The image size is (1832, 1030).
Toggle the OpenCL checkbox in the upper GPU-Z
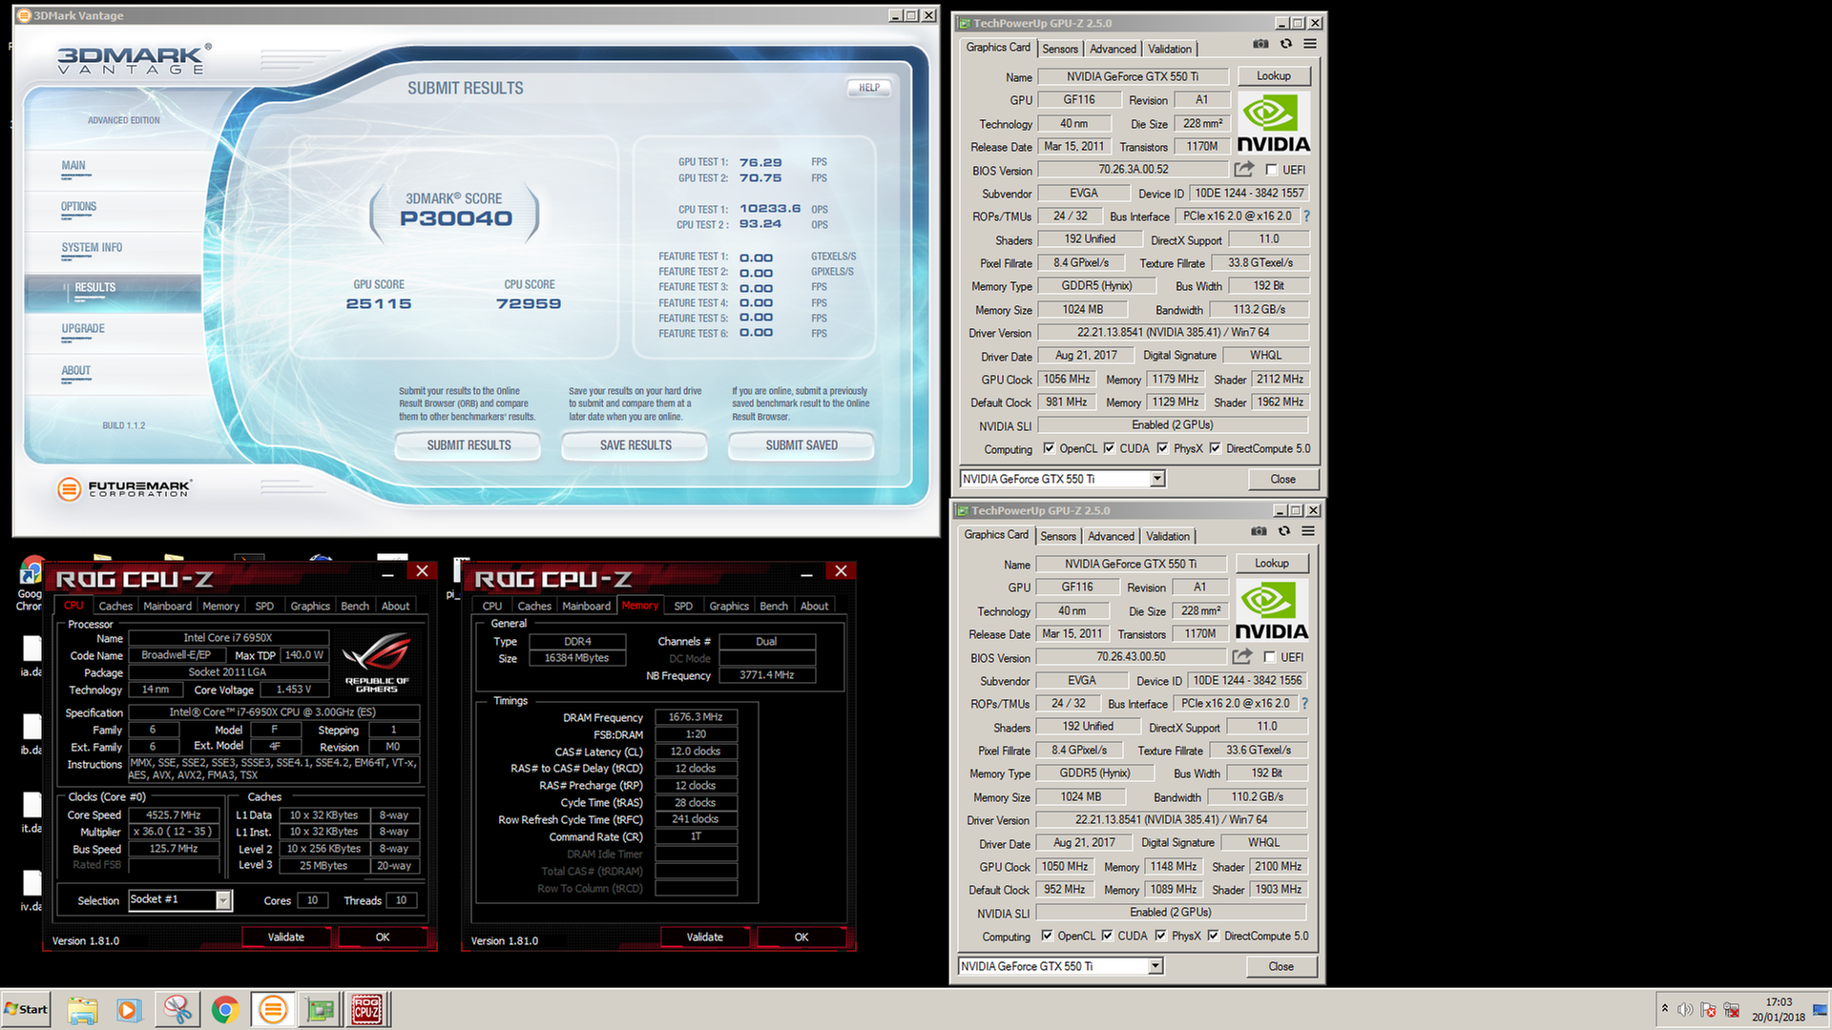click(1049, 448)
